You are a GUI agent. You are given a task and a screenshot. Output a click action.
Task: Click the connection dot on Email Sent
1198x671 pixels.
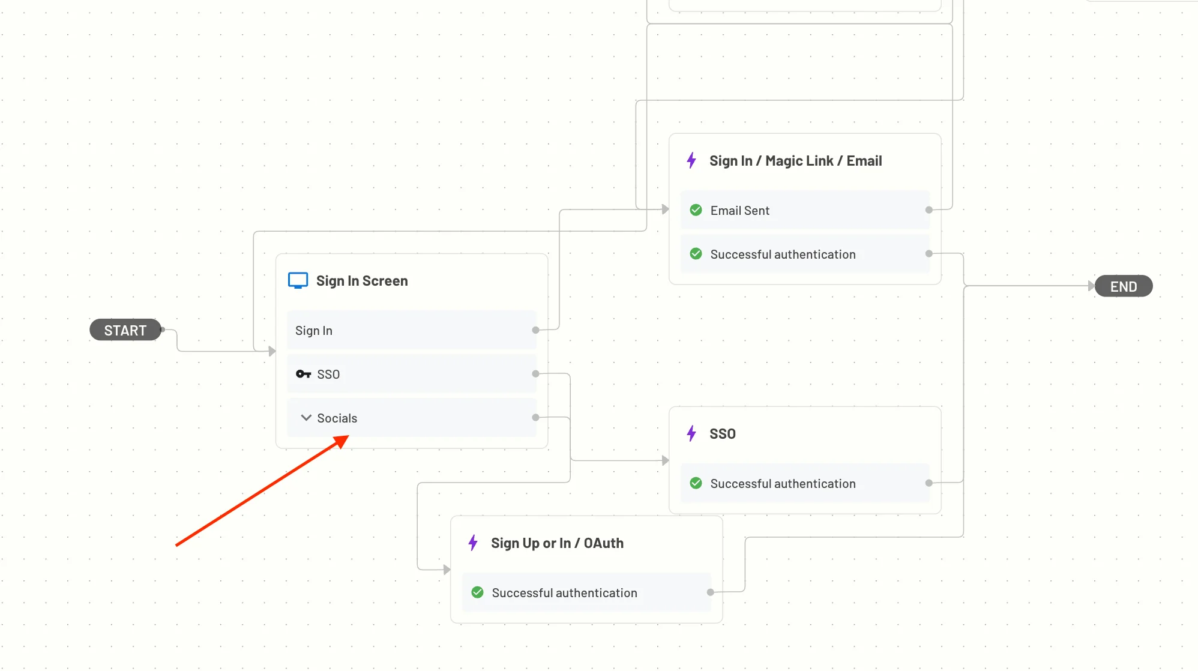coord(928,210)
